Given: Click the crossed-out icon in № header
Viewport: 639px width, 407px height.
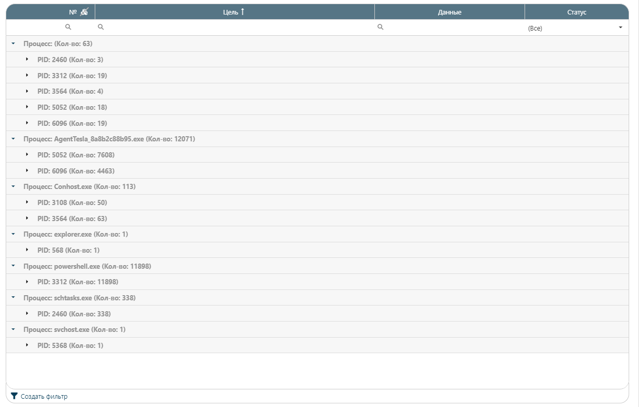Looking at the screenshot, I should pos(84,12).
